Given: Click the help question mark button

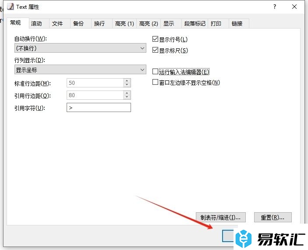Looking at the screenshot, I should (x=275, y=7).
